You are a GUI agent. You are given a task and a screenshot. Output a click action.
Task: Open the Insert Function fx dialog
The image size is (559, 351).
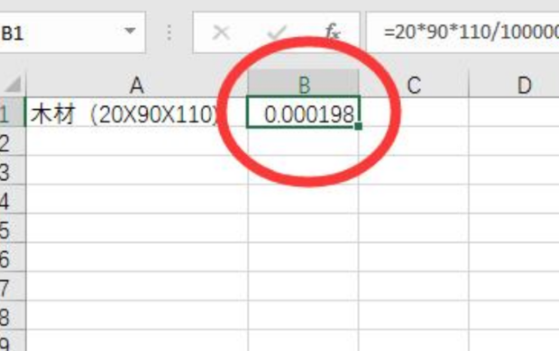pos(333,32)
